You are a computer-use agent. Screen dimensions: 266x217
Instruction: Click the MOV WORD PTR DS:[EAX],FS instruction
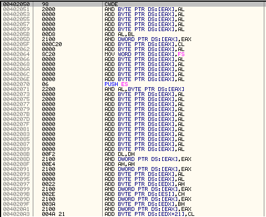[x=144, y=54]
